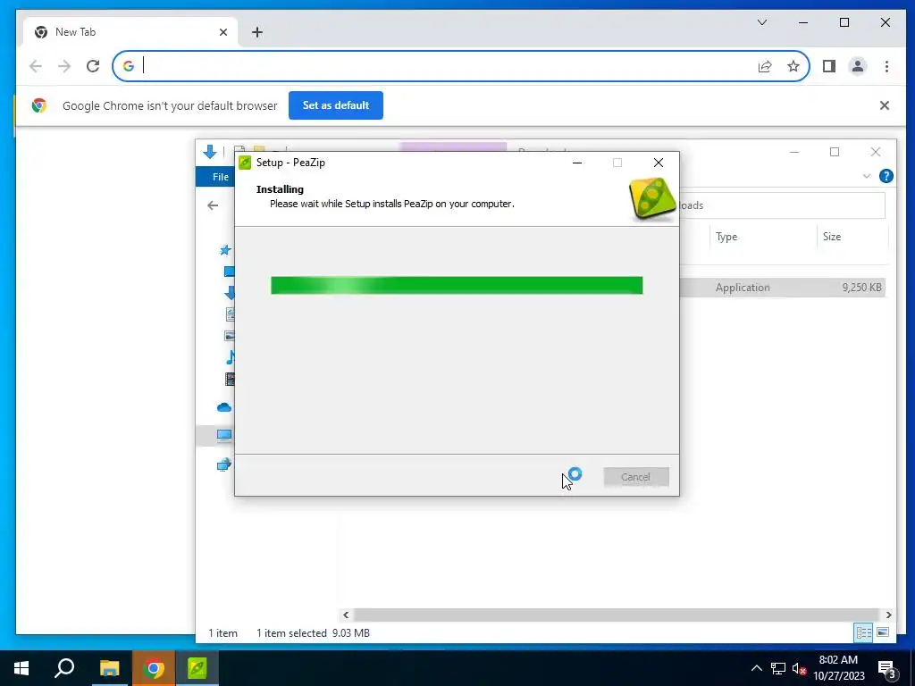Screen dimensions: 915x686
Task: Close the PeaZip Setup window
Action: pyautogui.click(x=659, y=163)
